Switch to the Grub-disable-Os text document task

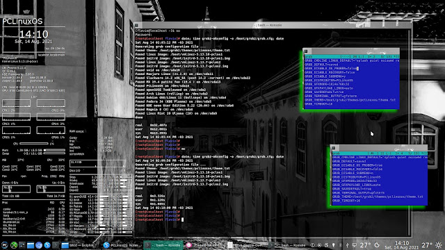click(x=246, y=245)
